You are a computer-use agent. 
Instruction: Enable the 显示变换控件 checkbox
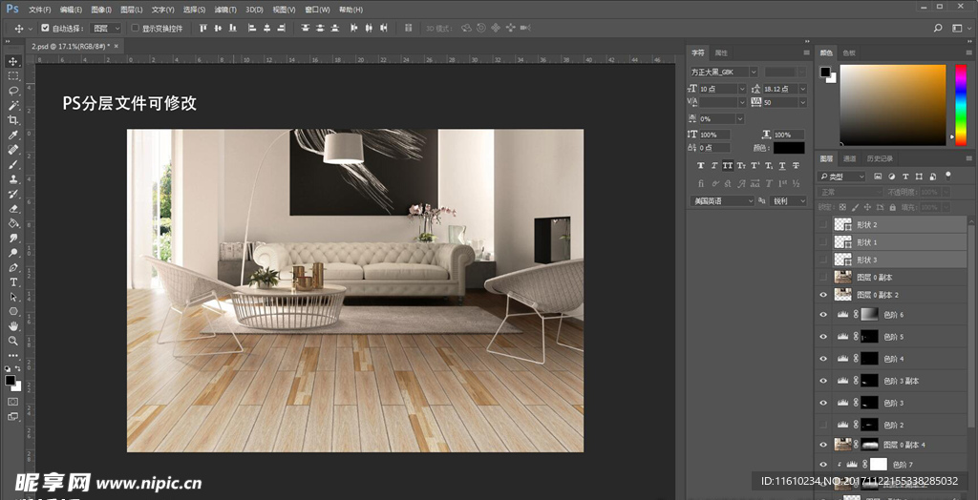(x=135, y=29)
